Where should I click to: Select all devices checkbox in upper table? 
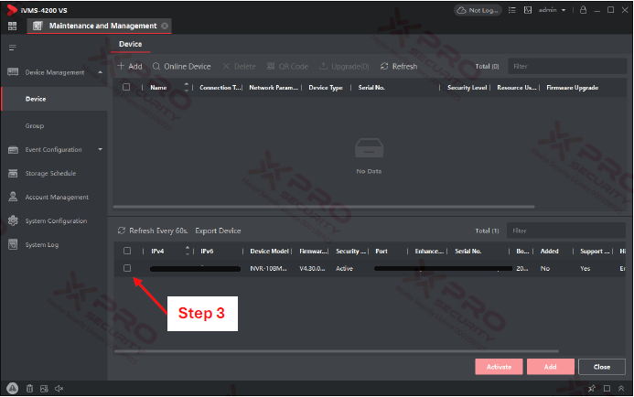[x=126, y=87]
